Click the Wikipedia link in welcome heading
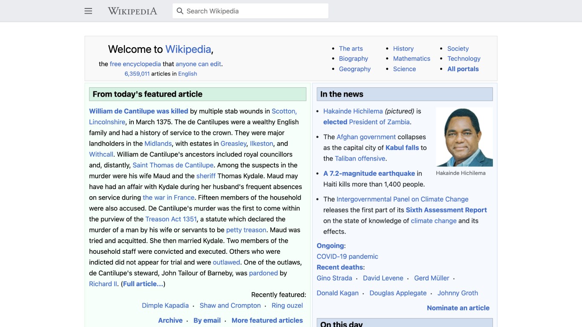The width and height of the screenshot is (582, 327). click(x=188, y=49)
